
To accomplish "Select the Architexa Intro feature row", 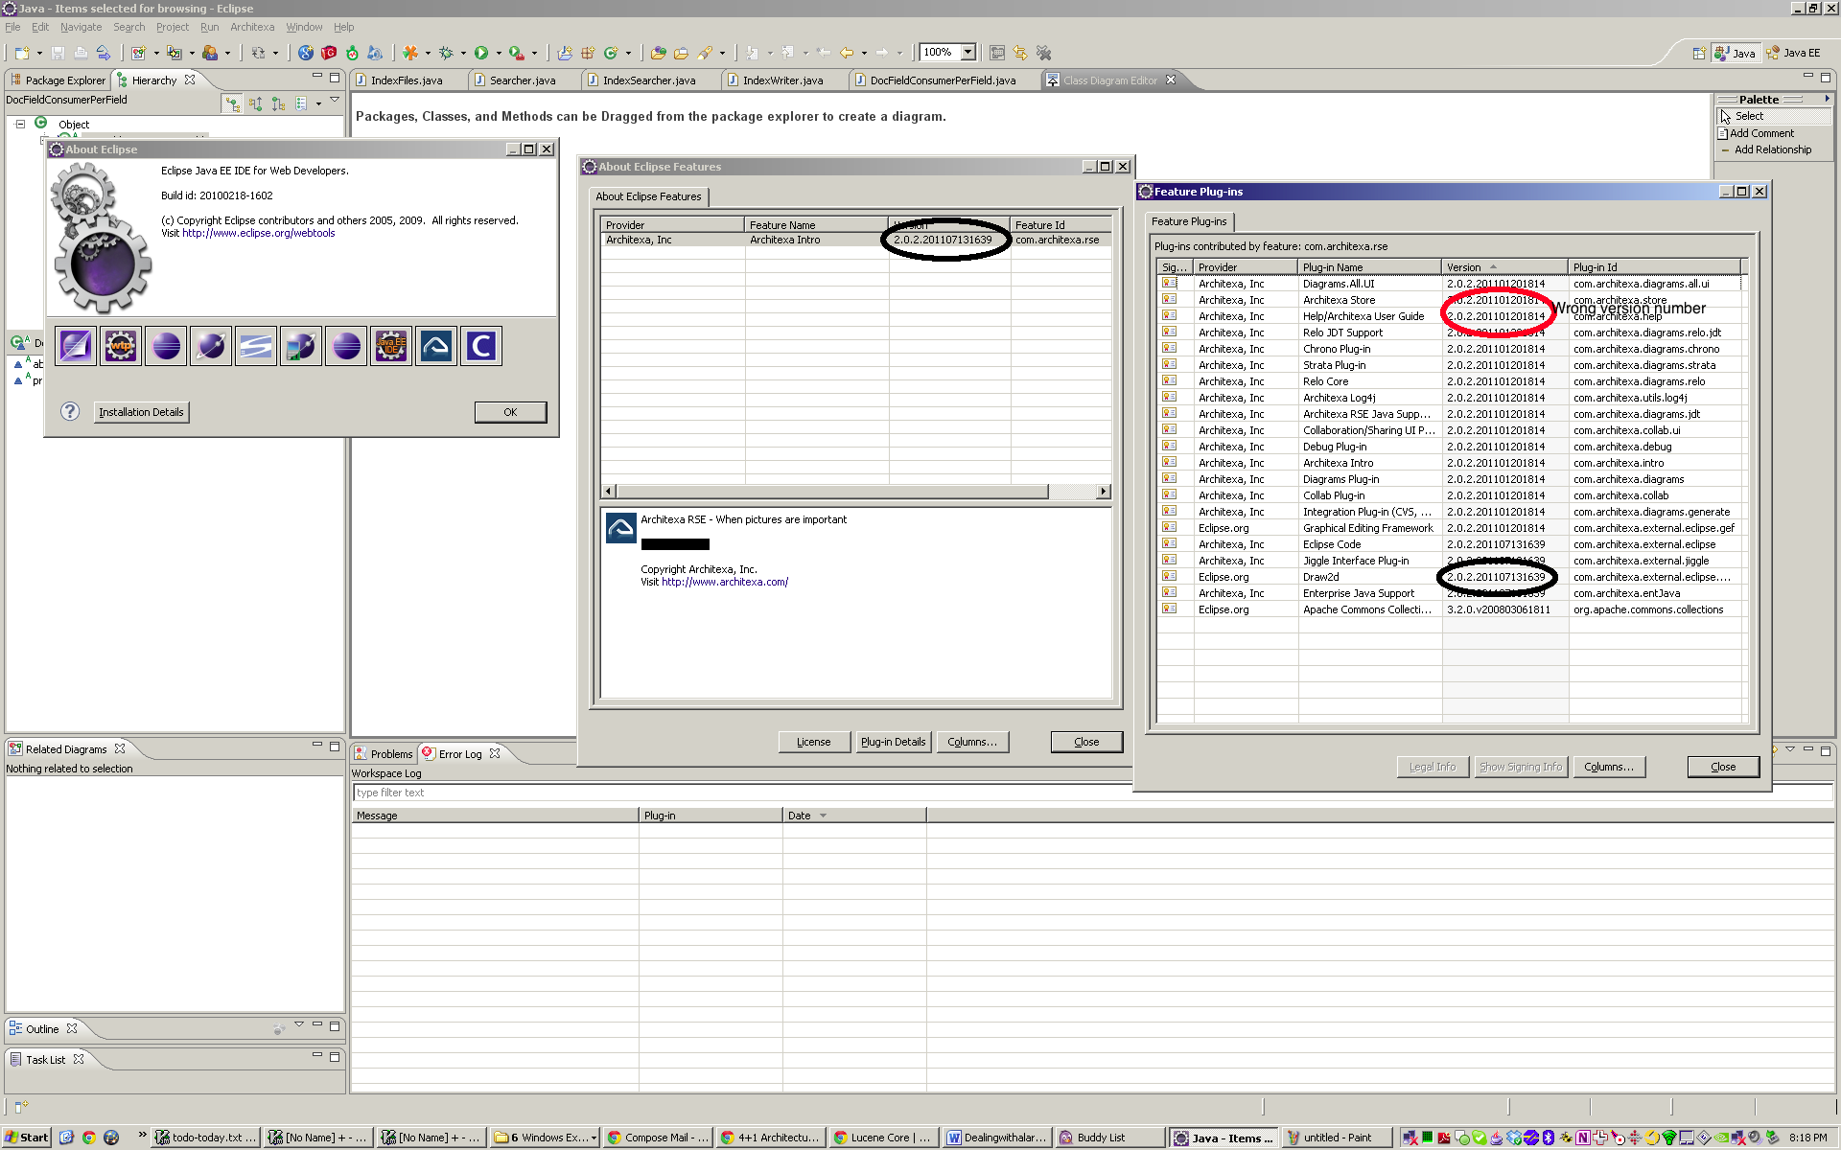I will coord(855,241).
